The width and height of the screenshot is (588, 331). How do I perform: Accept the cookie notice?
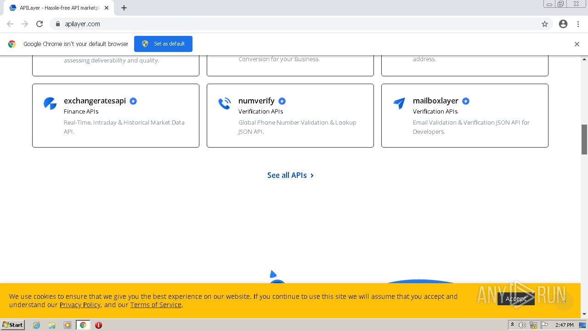[516, 299]
